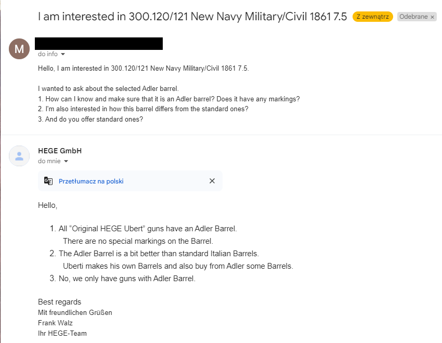Screen dimensions: 442x343
Task: Click the Google Translate icon in banner
Action: [x=48, y=181]
